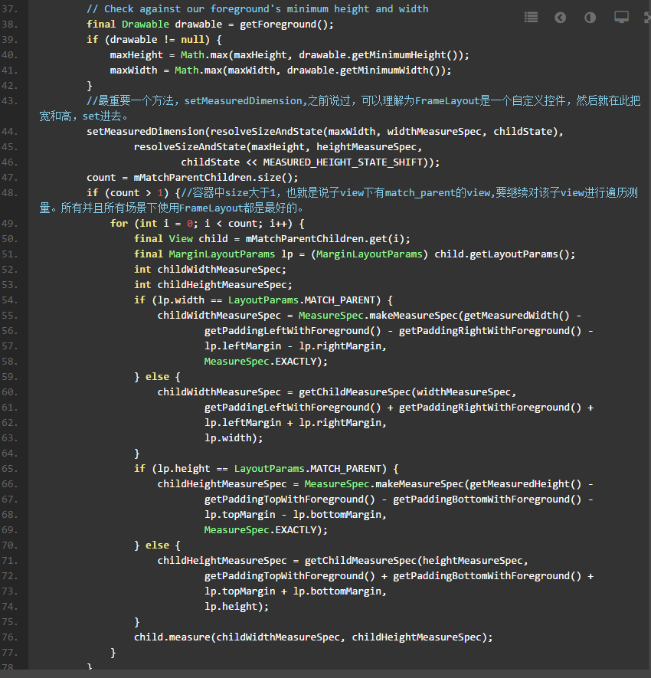The image size is (651, 678).
Task: Click "match_parent" in the line 48 comment
Action: coord(420,193)
